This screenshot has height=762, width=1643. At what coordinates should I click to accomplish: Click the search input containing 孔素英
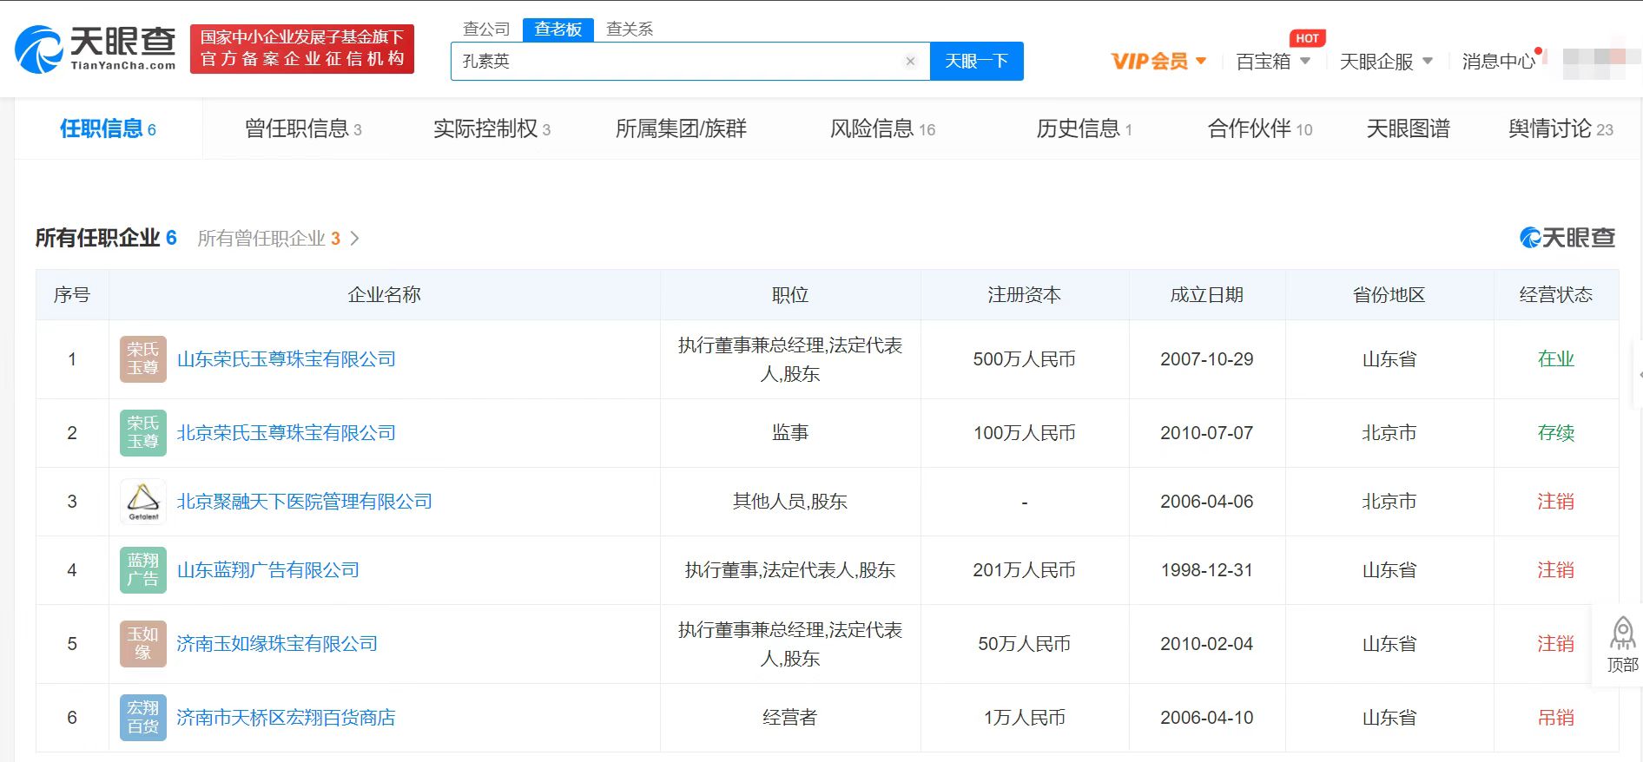(x=677, y=61)
